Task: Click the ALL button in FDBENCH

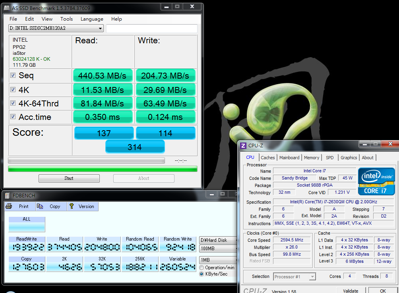Action: [27, 224]
